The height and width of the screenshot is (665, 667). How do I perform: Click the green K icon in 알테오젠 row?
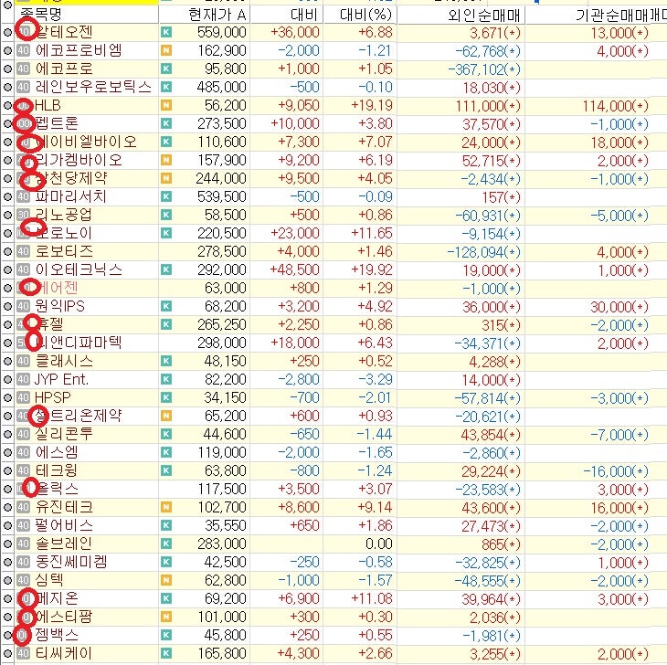tap(166, 32)
